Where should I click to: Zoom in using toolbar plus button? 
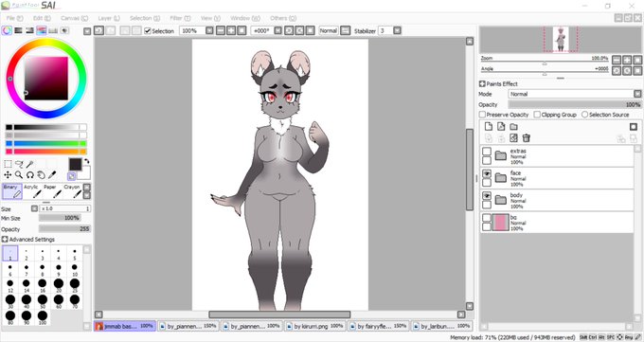tap(231, 31)
